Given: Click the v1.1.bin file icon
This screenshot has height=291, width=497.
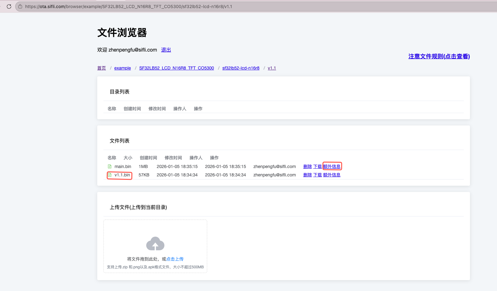Looking at the screenshot, I should click(110, 175).
